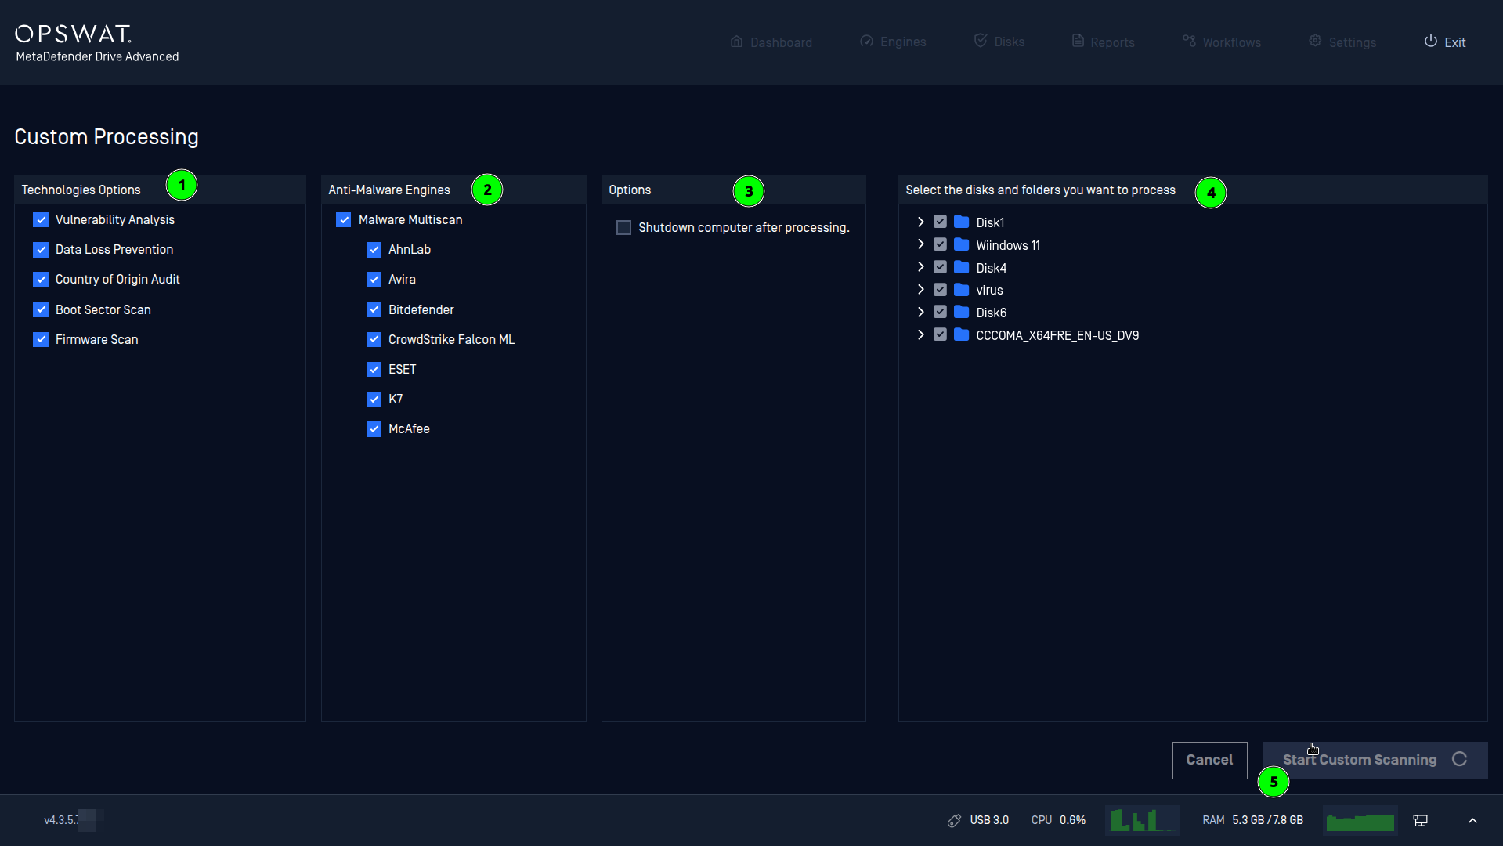This screenshot has height=846, width=1503.
Task: Click the RAM usage graph
Action: [1360, 820]
